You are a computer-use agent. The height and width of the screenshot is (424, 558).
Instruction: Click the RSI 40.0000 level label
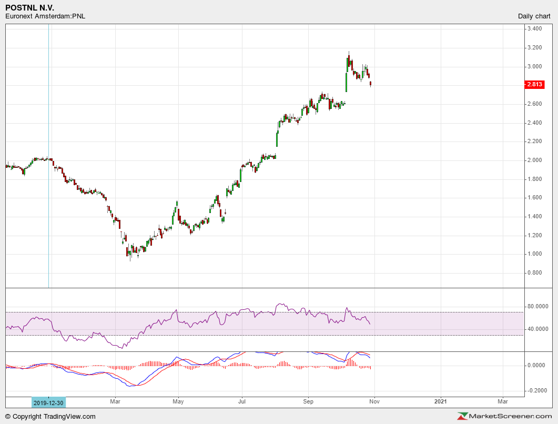pos(538,329)
